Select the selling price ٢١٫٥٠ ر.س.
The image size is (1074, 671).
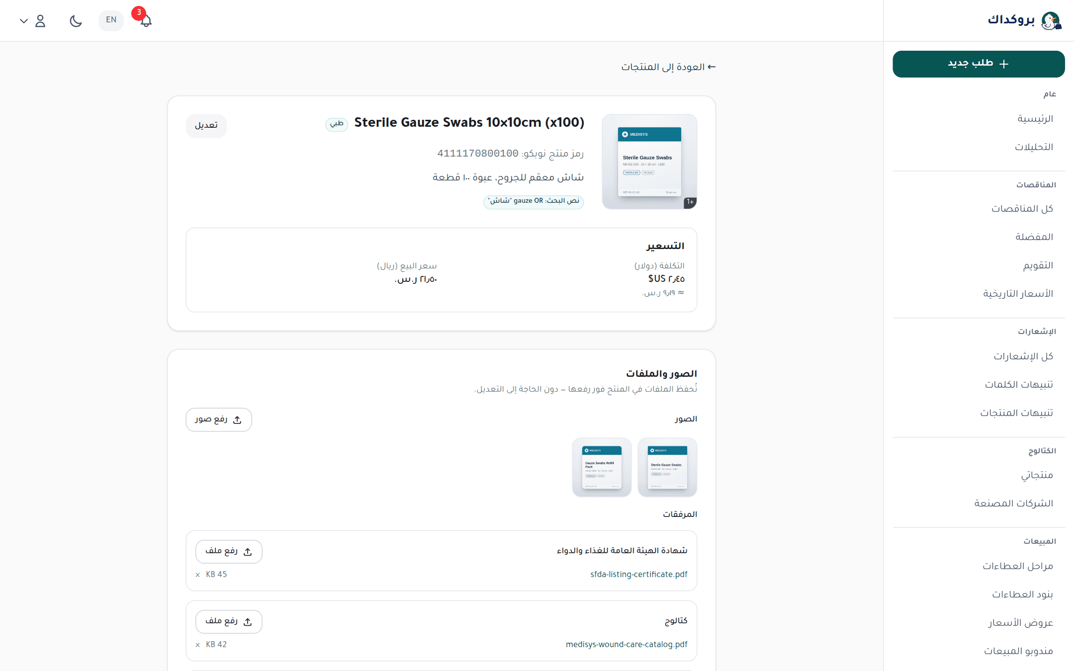click(416, 279)
